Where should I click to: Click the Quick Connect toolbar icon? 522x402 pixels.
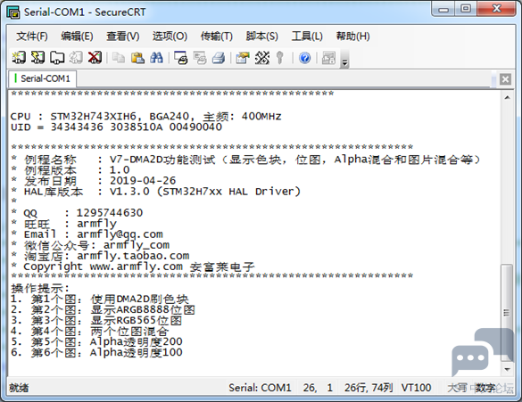coord(37,58)
